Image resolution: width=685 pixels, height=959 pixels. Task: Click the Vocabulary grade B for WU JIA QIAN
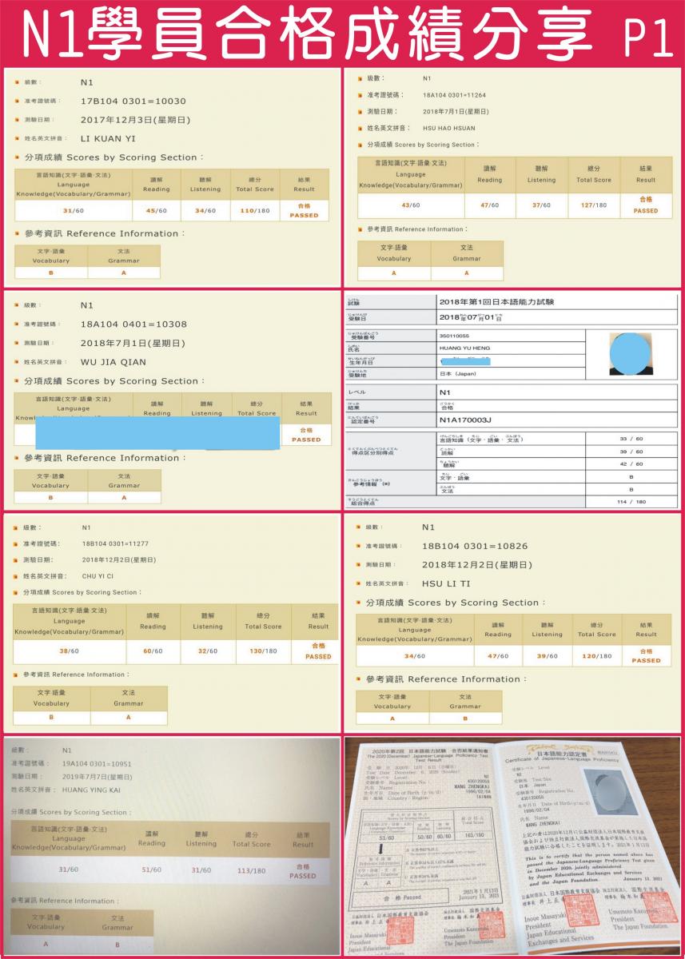coord(50,496)
